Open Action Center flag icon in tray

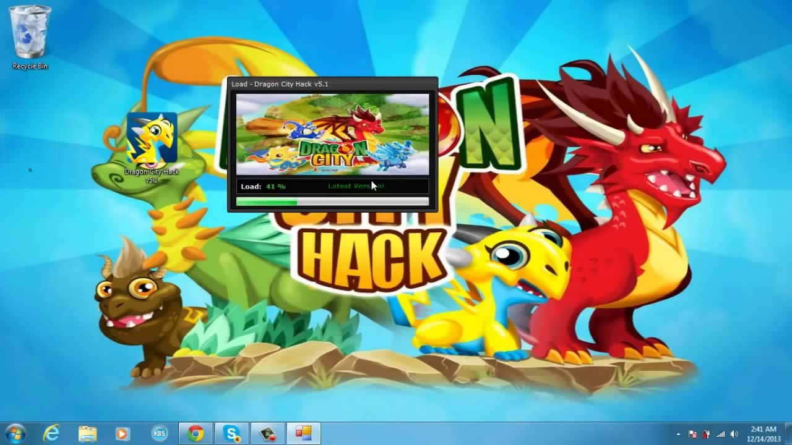(x=693, y=434)
